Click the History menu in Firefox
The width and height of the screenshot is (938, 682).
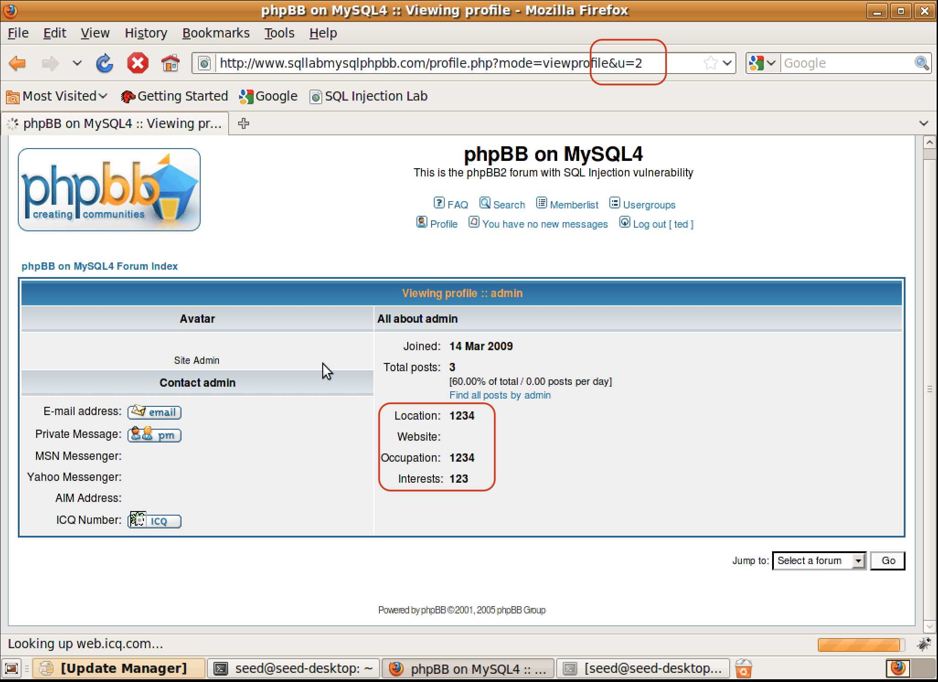click(x=145, y=33)
